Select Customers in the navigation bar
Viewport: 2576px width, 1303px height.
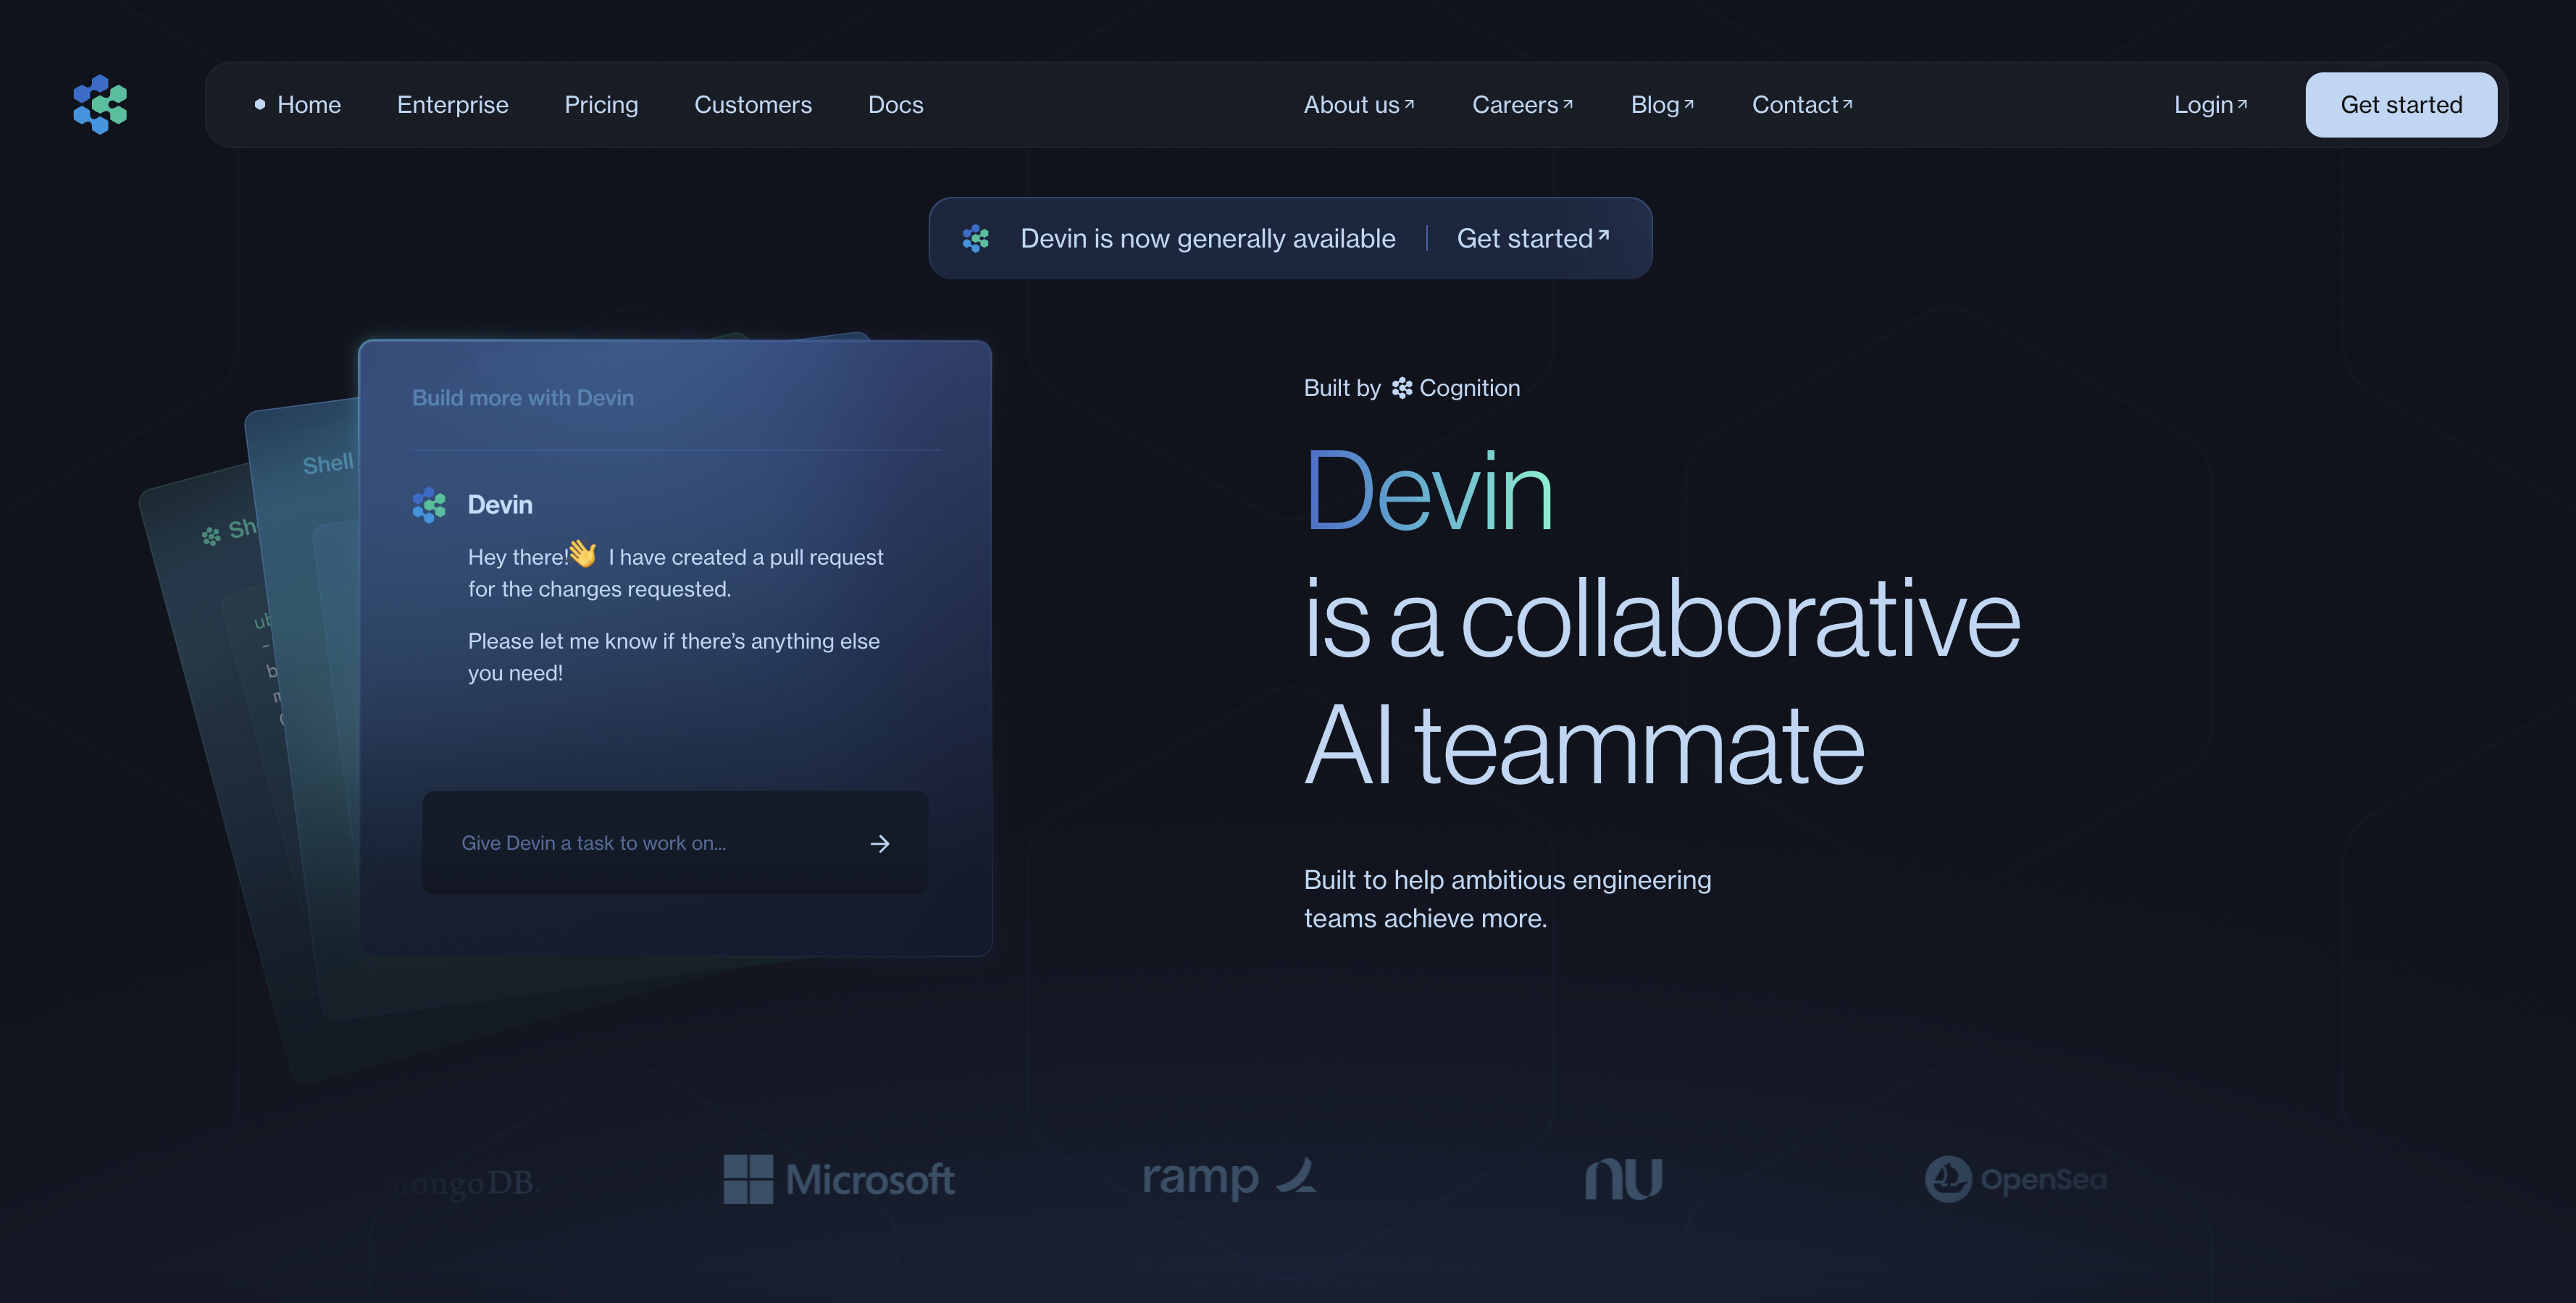[753, 105]
